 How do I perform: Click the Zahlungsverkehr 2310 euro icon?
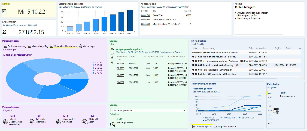(x=113, y=124)
